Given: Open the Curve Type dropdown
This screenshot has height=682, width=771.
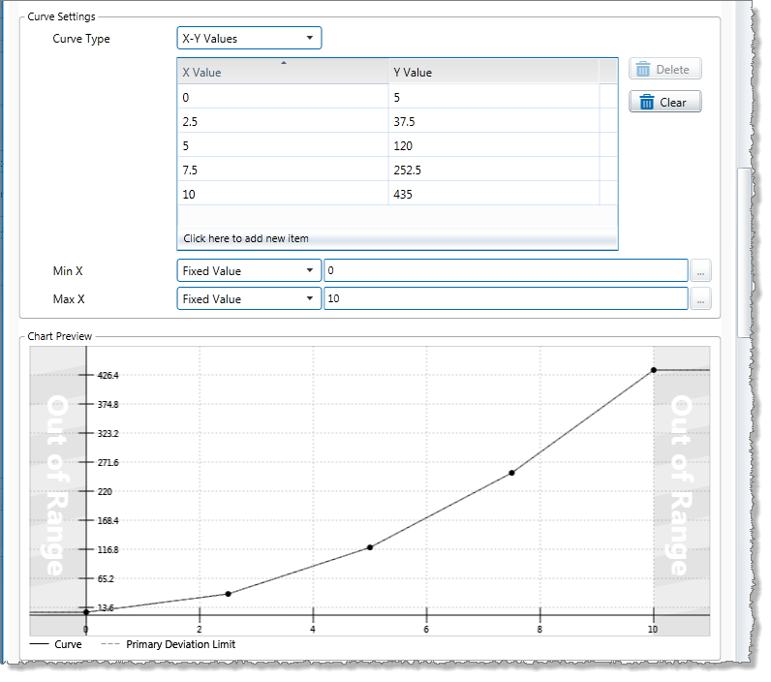Looking at the screenshot, I should (249, 39).
